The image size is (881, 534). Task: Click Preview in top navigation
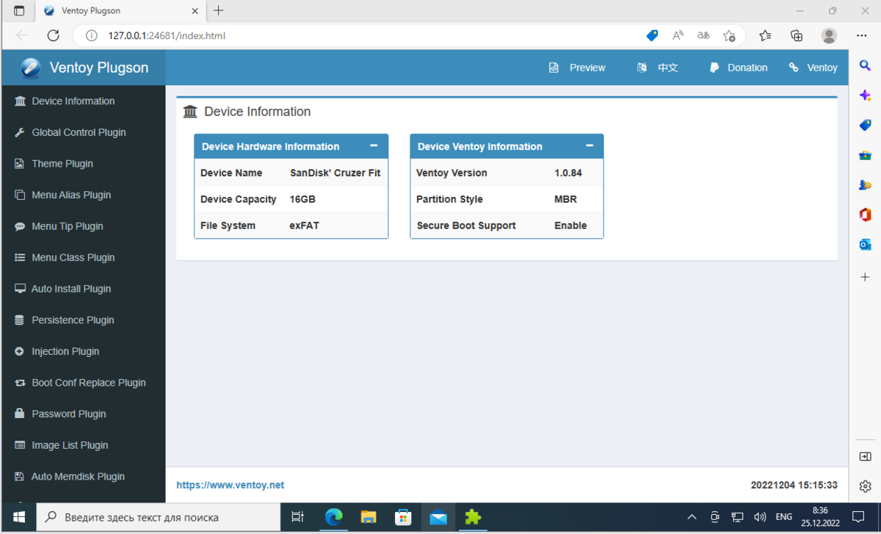(x=577, y=68)
